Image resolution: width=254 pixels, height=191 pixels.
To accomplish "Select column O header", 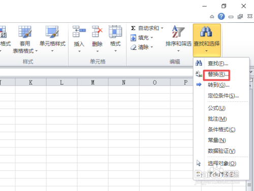I will coord(154,83).
